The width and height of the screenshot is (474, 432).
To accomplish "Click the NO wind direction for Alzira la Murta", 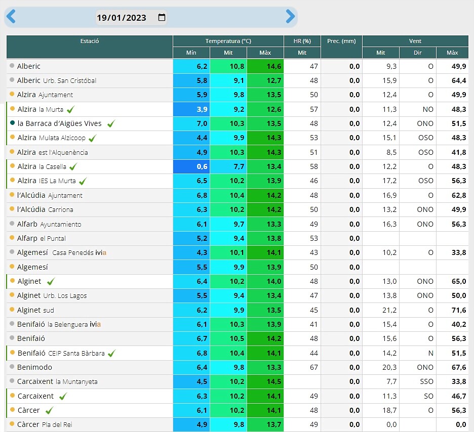I will tap(418, 109).
